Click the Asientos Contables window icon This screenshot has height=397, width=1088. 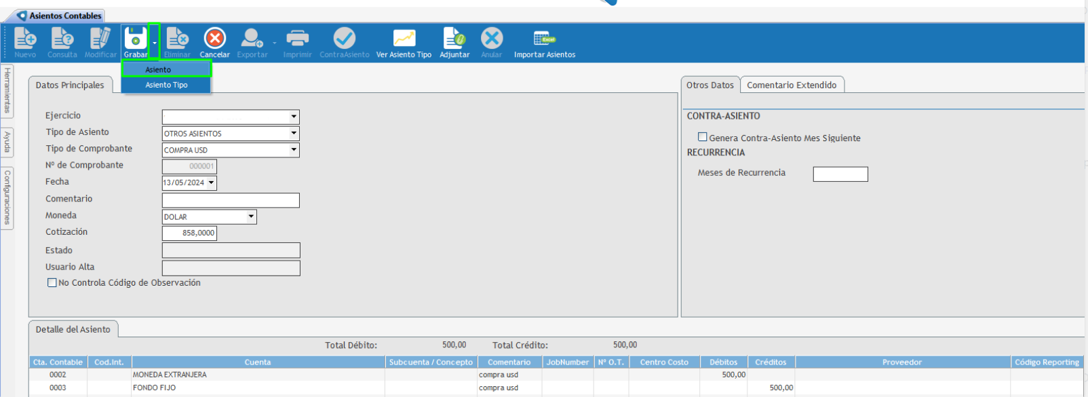[22, 16]
